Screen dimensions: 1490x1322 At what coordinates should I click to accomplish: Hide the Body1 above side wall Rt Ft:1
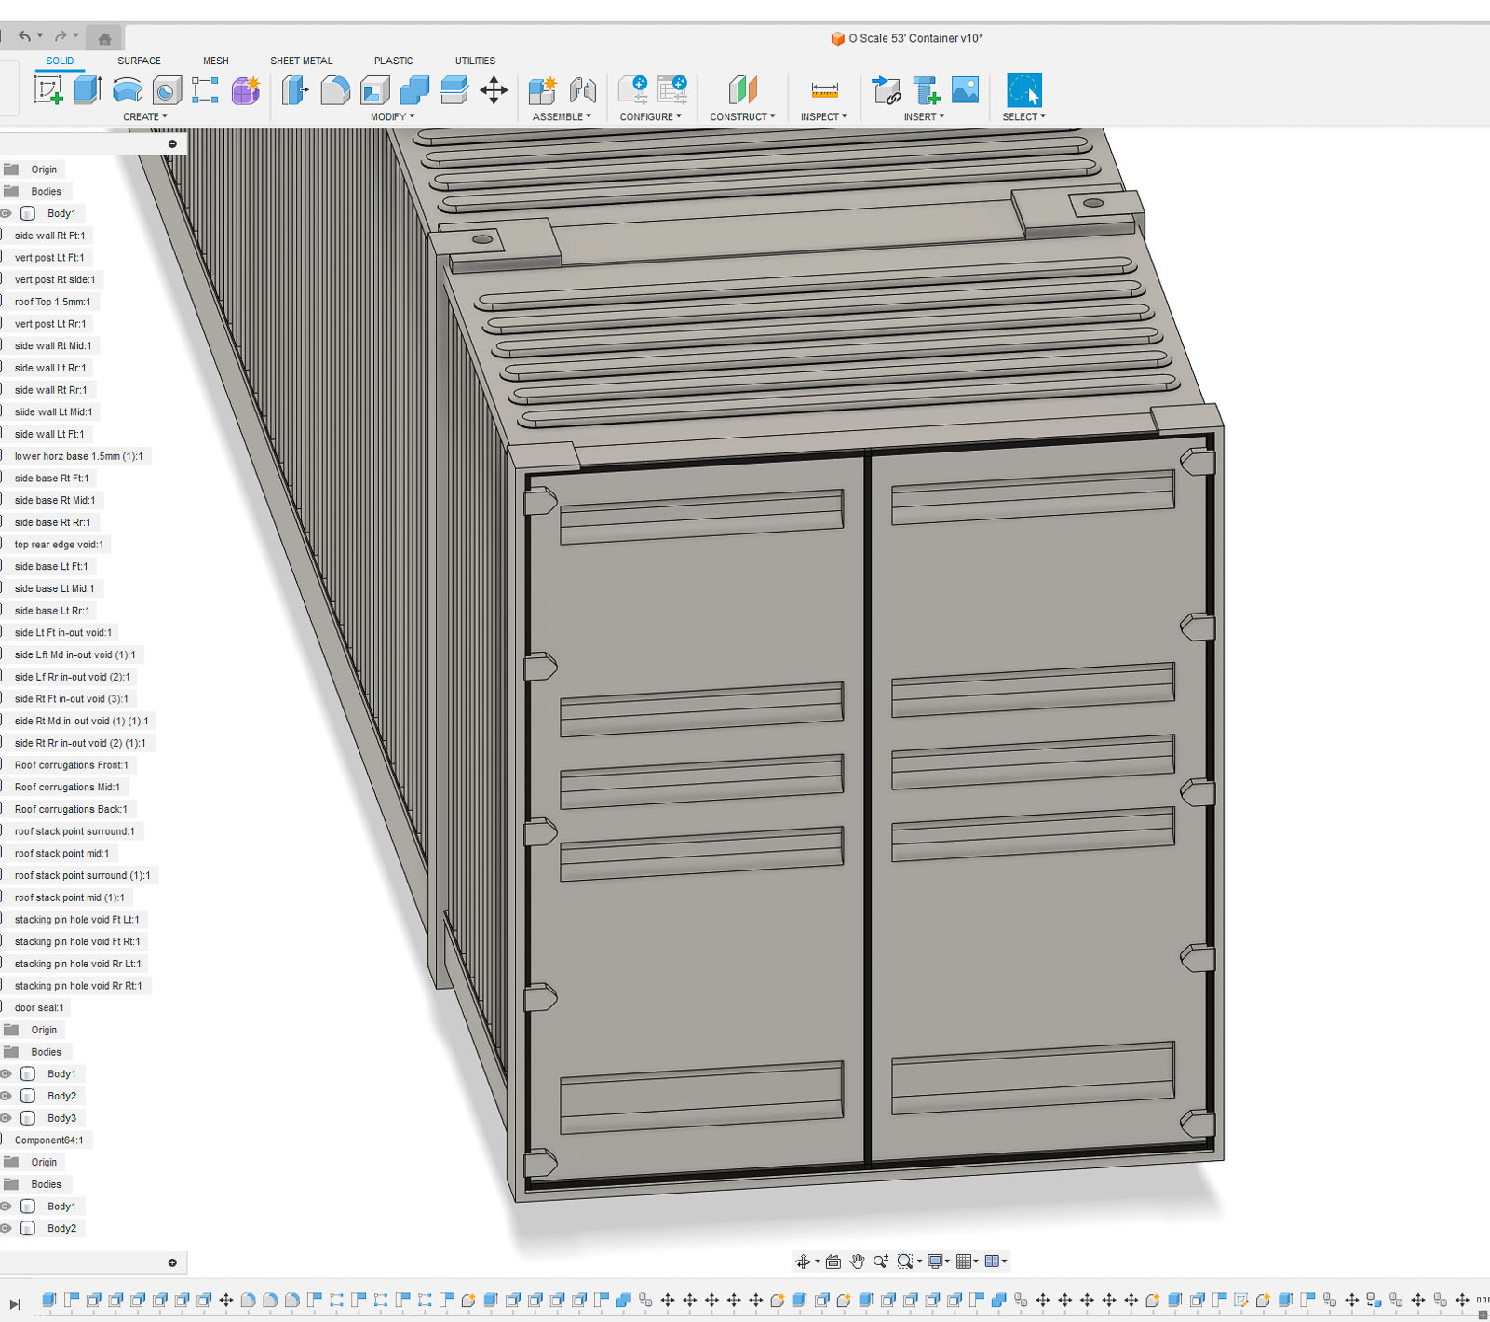pyautogui.click(x=6, y=213)
